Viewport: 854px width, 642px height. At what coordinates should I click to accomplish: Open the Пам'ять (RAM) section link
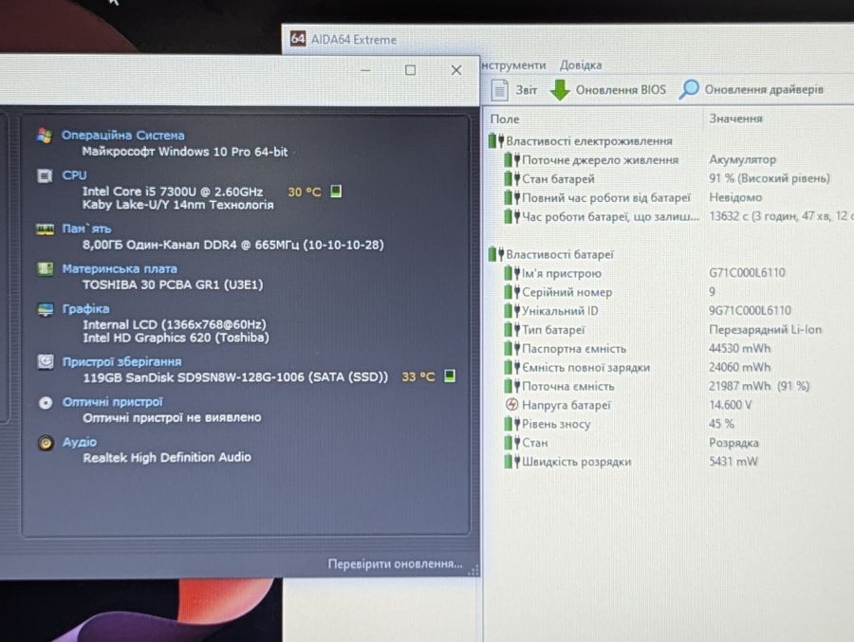[x=86, y=229]
